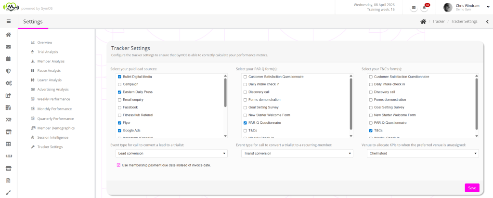493x198 pixels.
Task: Click the shield icon in left sidebar
Action: (x=8, y=71)
